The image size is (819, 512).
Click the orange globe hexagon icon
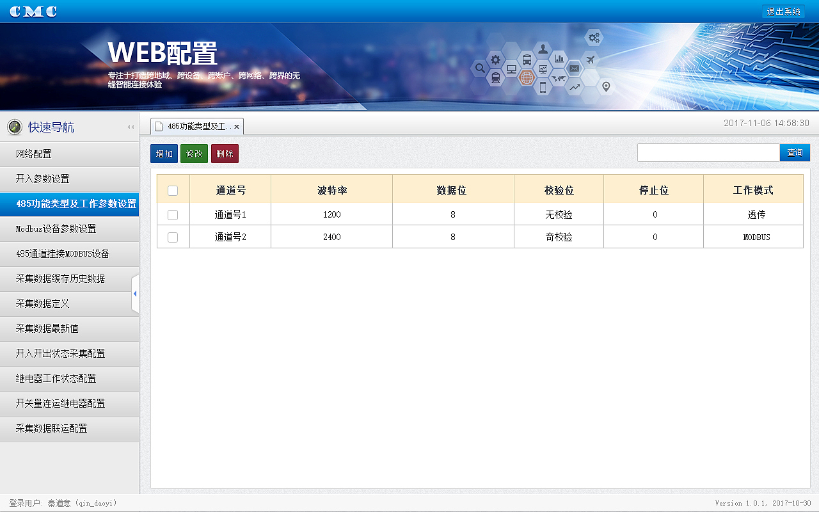tap(527, 78)
